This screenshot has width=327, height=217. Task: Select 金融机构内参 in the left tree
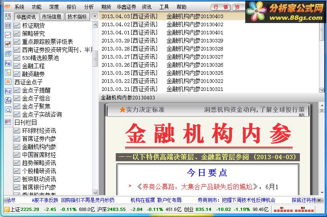[x=39, y=147]
